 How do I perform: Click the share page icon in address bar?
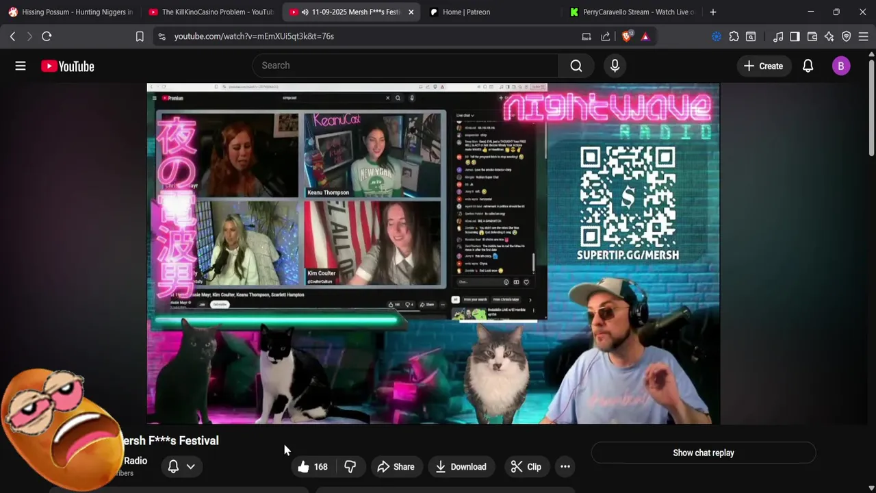(606, 36)
